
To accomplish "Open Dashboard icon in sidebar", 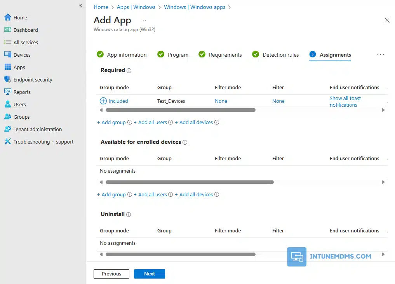I will point(8,30).
